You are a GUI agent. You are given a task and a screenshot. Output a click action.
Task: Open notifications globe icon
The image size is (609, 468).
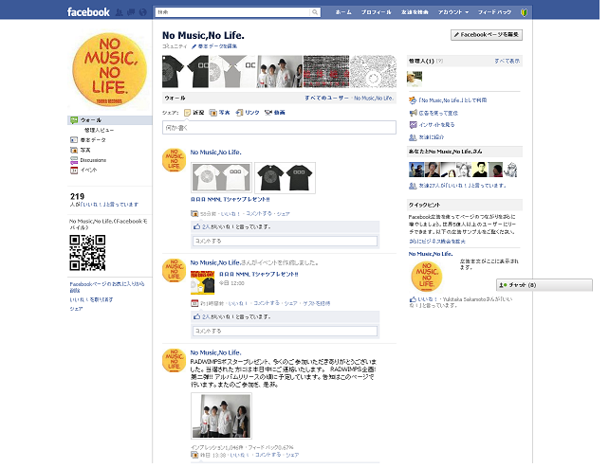(x=141, y=12)
